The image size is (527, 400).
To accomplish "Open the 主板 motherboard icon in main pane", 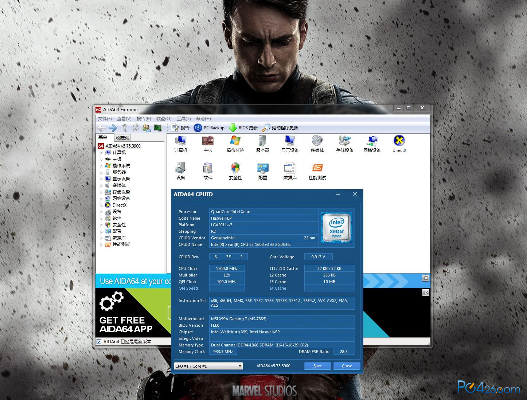I will pos(208,144).
